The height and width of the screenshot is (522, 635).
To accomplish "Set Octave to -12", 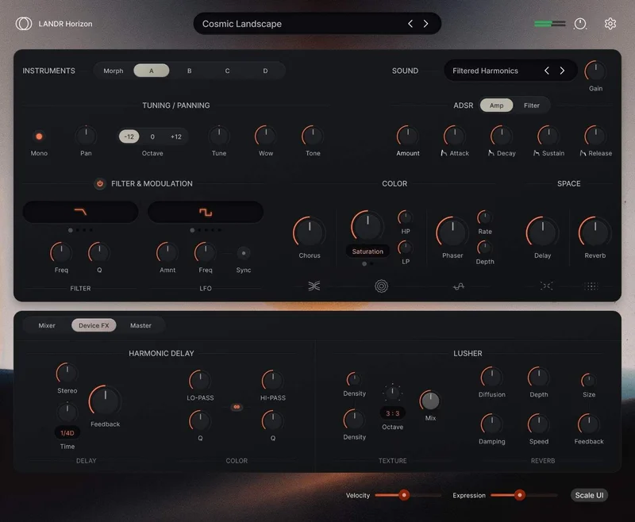I will [129, 136].
